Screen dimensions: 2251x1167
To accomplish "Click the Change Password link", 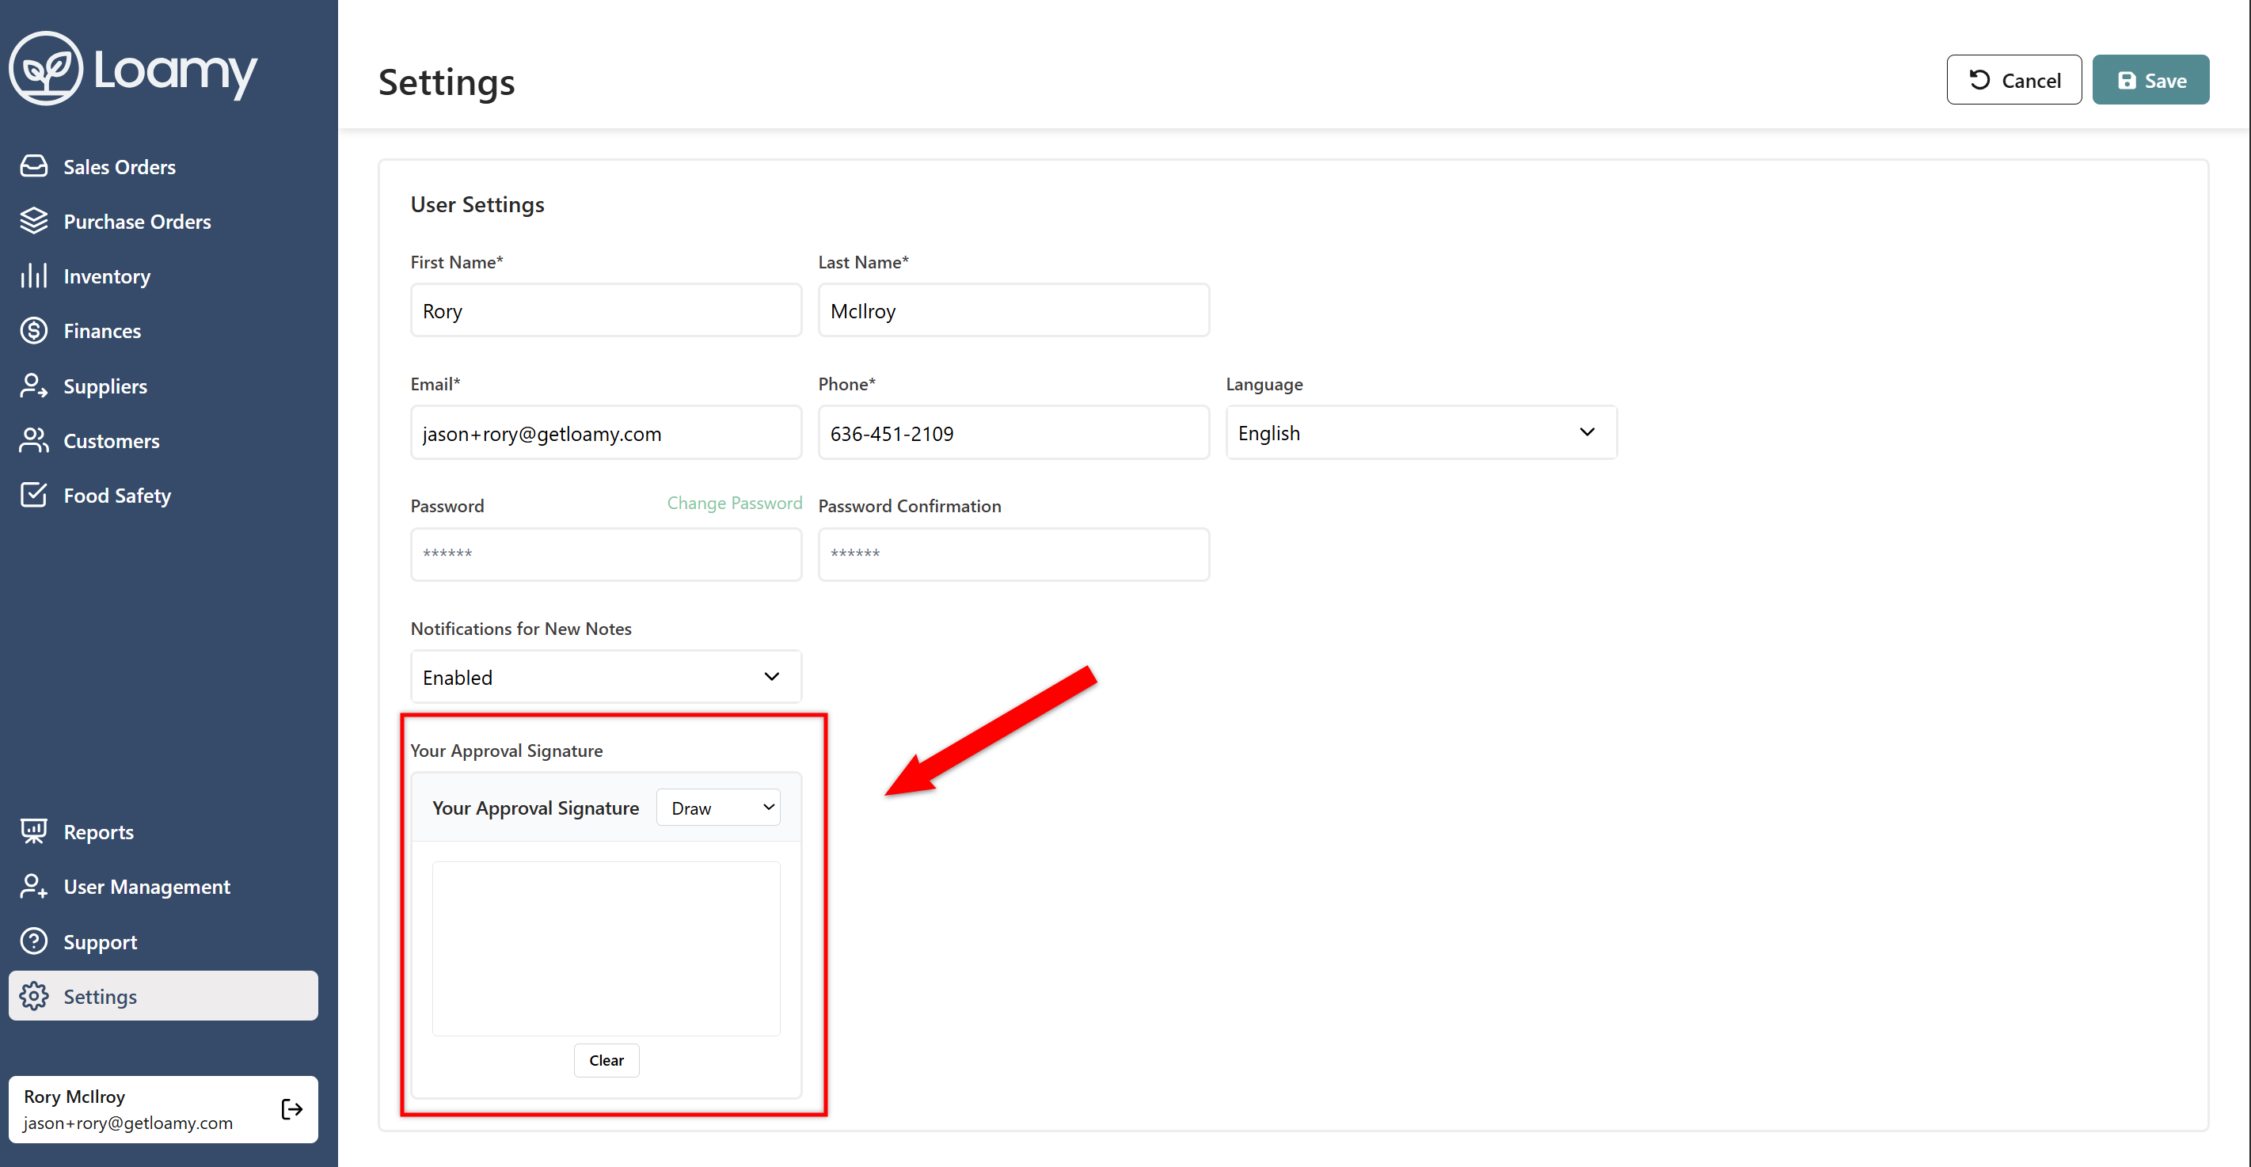I will (x=734, y=502).
